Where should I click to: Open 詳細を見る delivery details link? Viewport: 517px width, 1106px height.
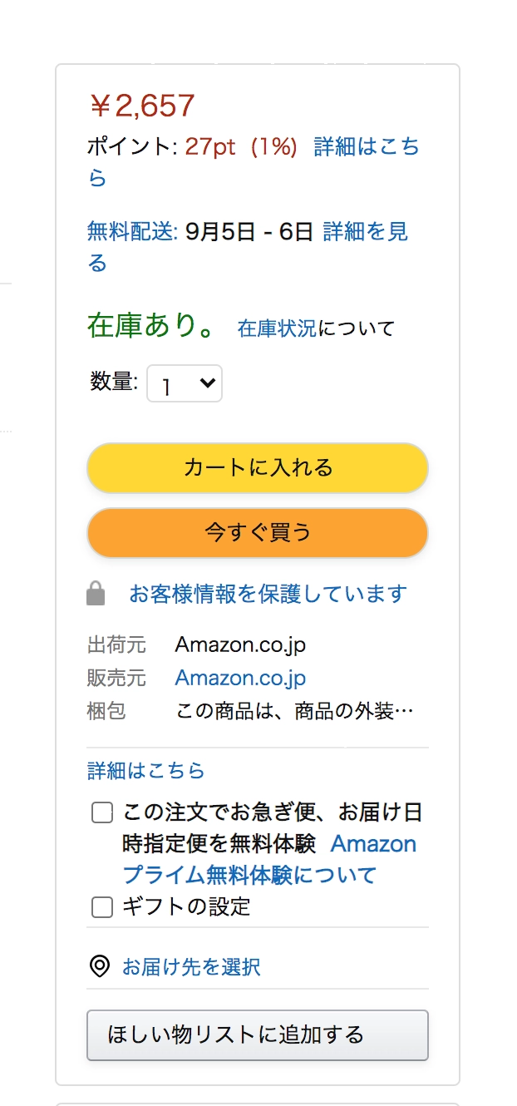click(365, 231)
